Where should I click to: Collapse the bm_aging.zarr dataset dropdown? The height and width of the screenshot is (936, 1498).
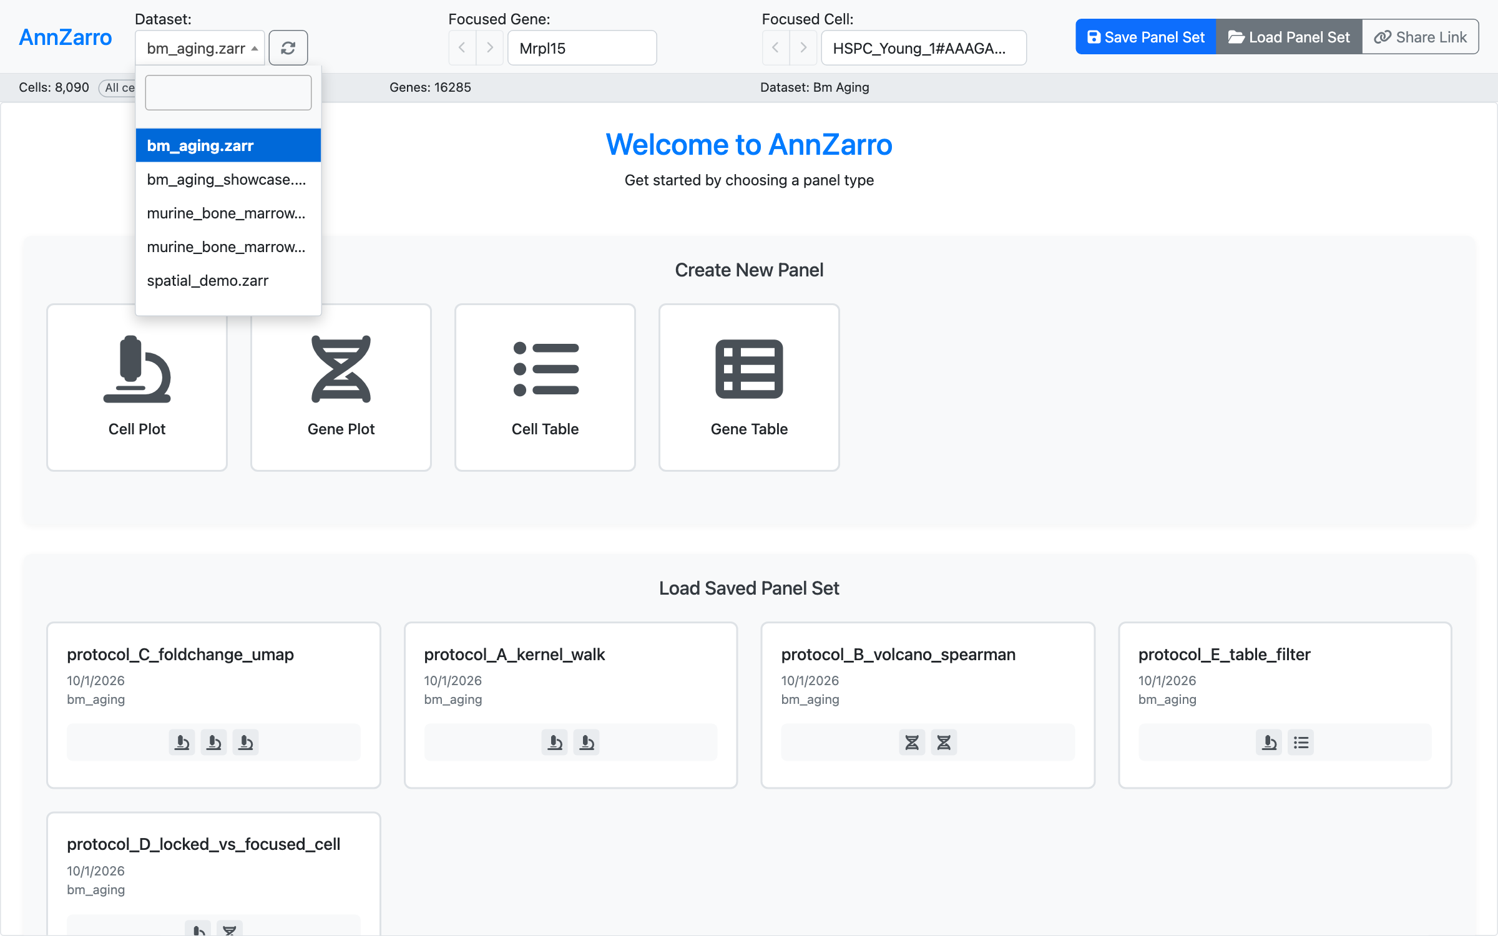coord(200,48)
